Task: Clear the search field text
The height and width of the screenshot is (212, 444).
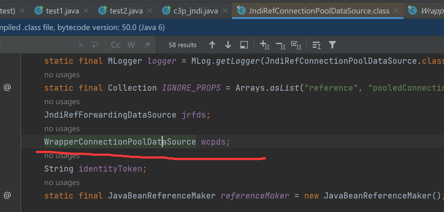Action: pos(81,45)
